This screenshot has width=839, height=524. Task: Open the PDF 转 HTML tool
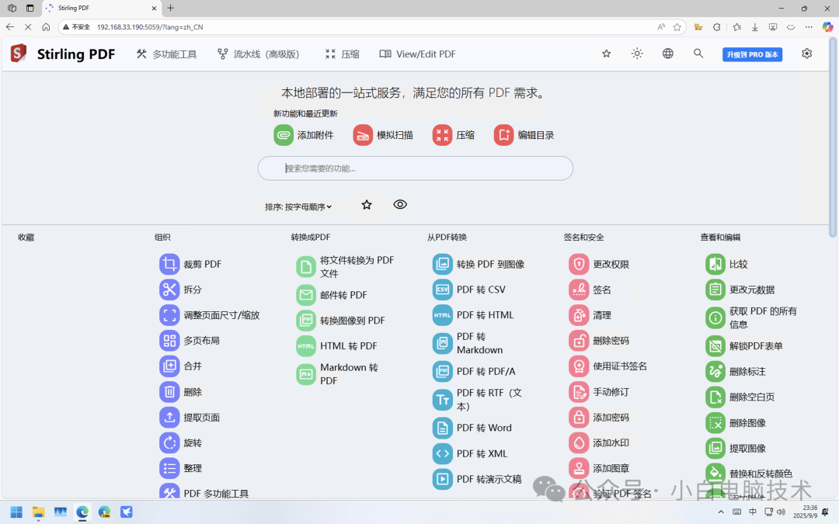473,315
